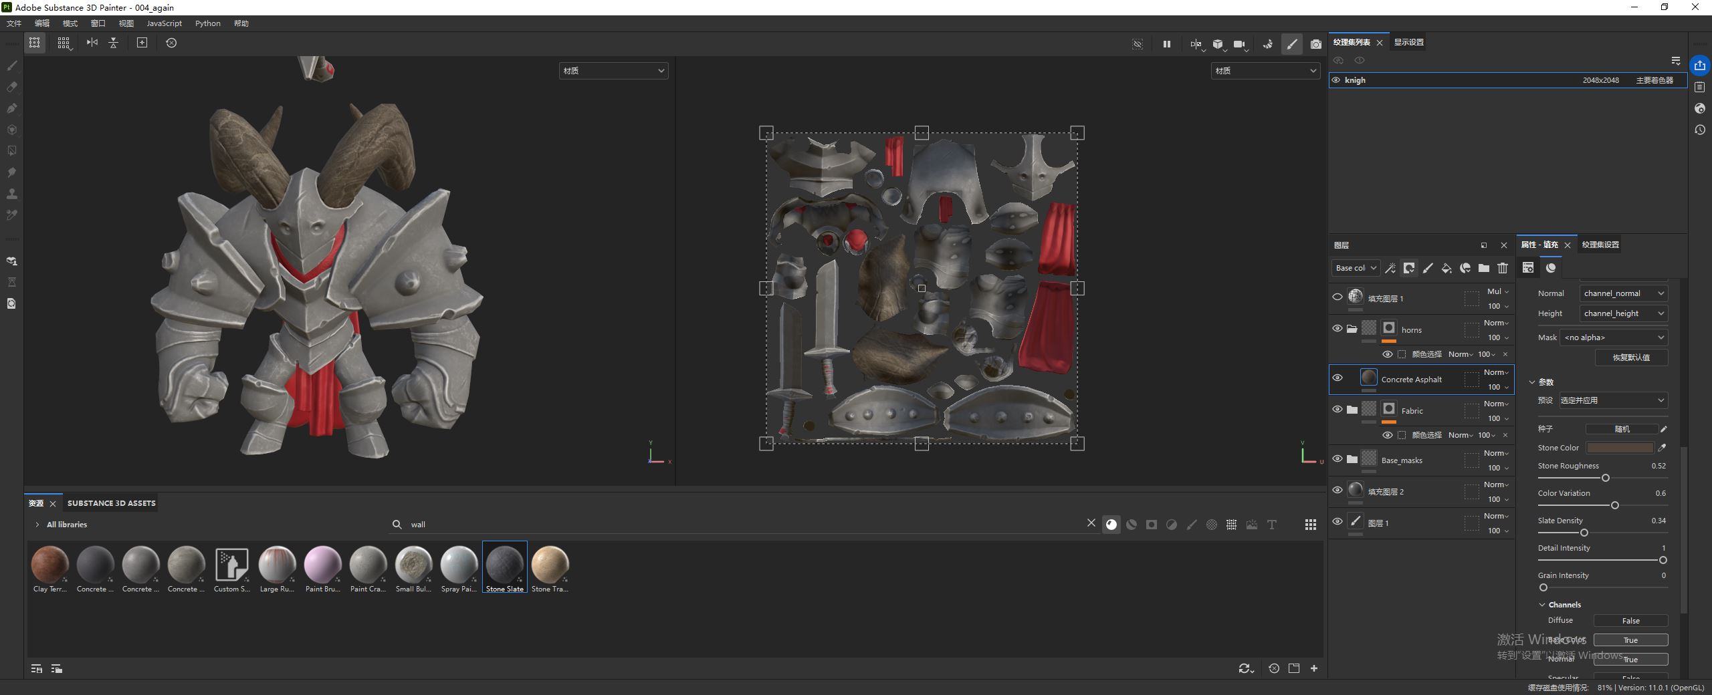Set Base Color channel True button
The width and height of the screenshot is (1712, 695).
(1630, 640)
